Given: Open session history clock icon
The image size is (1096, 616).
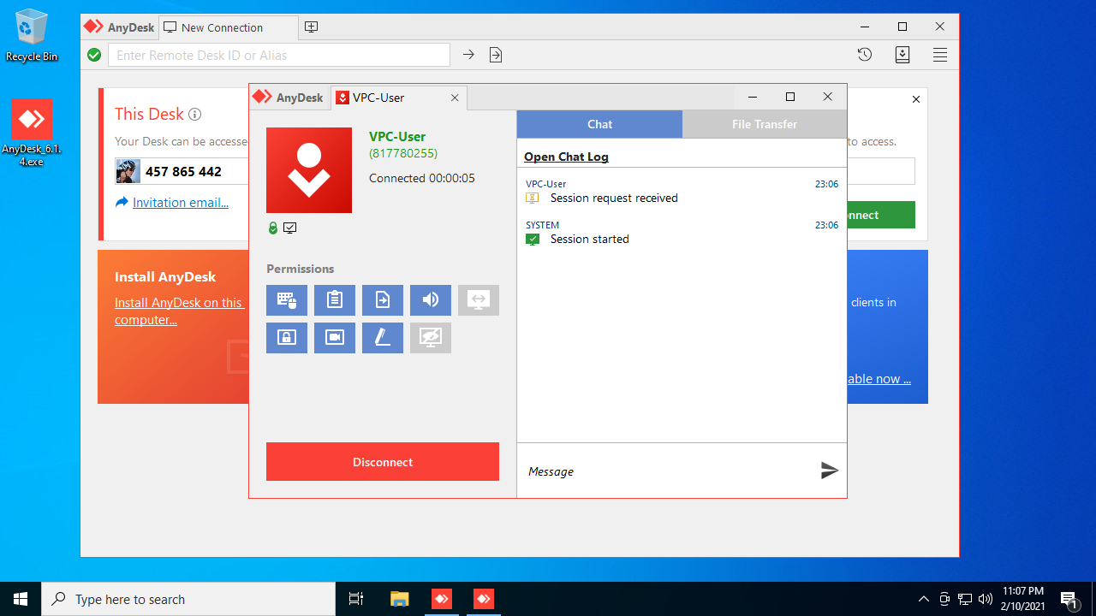Looking at the screenshot, I should click(865, 55).
